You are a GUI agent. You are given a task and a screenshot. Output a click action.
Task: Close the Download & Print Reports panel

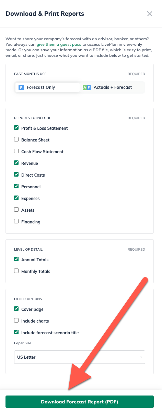point(149,14)
